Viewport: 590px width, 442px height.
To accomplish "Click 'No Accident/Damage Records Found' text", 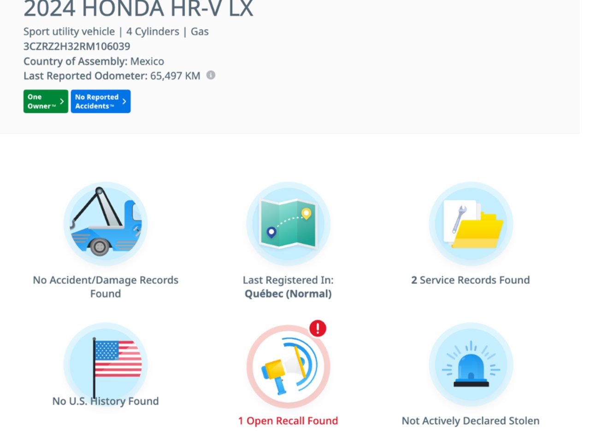I will click(x=106, y=287).
